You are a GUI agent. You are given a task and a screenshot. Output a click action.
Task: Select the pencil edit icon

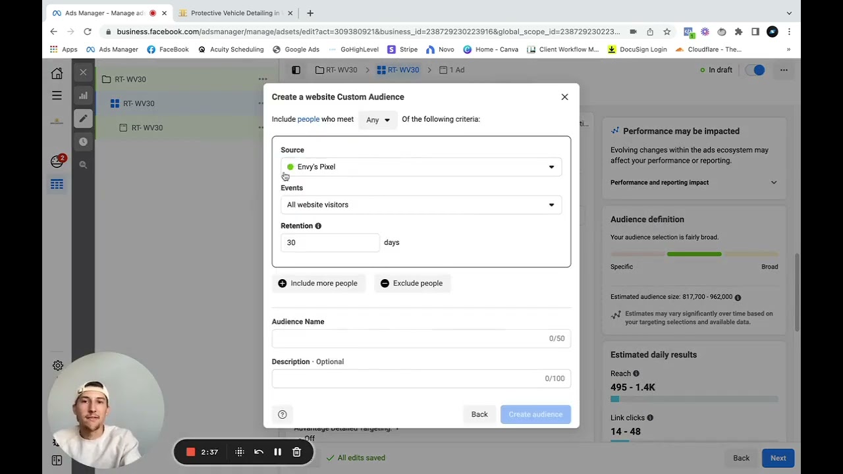point(83,118)
